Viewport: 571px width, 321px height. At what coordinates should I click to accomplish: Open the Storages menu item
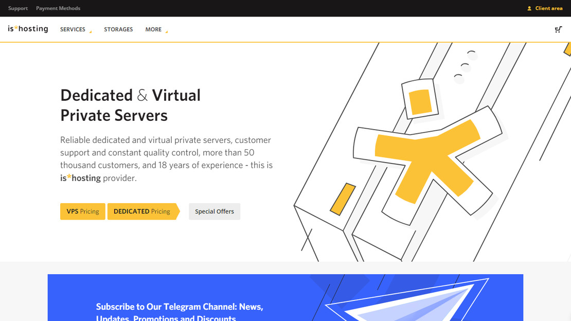pos(118,29)
